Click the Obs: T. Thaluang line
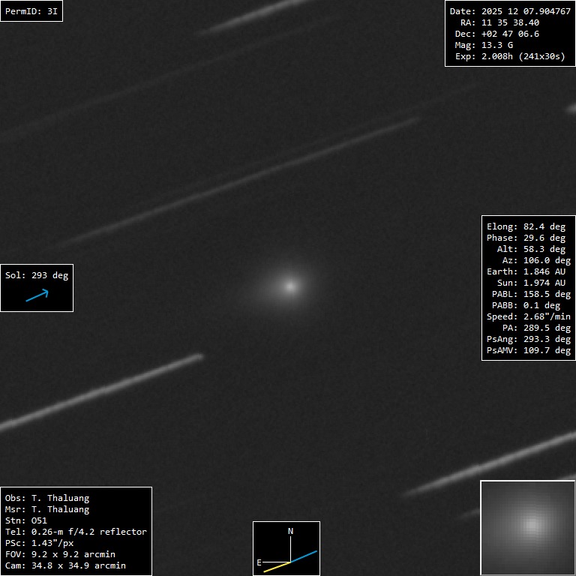Screen dimensions: 576x576 click(x=46, y=498)
